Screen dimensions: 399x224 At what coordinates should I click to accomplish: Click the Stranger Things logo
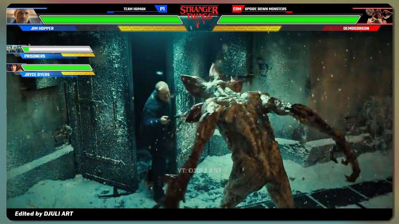tap(199, 16)
